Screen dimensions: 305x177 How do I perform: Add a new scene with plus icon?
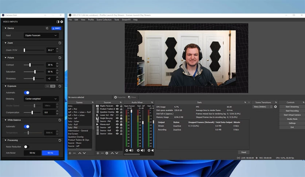pyautogui.click(x=70, y=153)
